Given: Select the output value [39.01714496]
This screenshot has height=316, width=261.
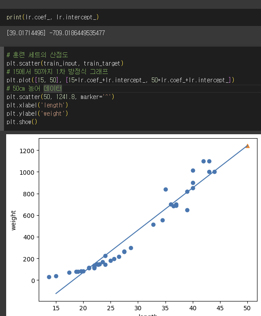Looking at the screenshot, I should pos(26,33).
